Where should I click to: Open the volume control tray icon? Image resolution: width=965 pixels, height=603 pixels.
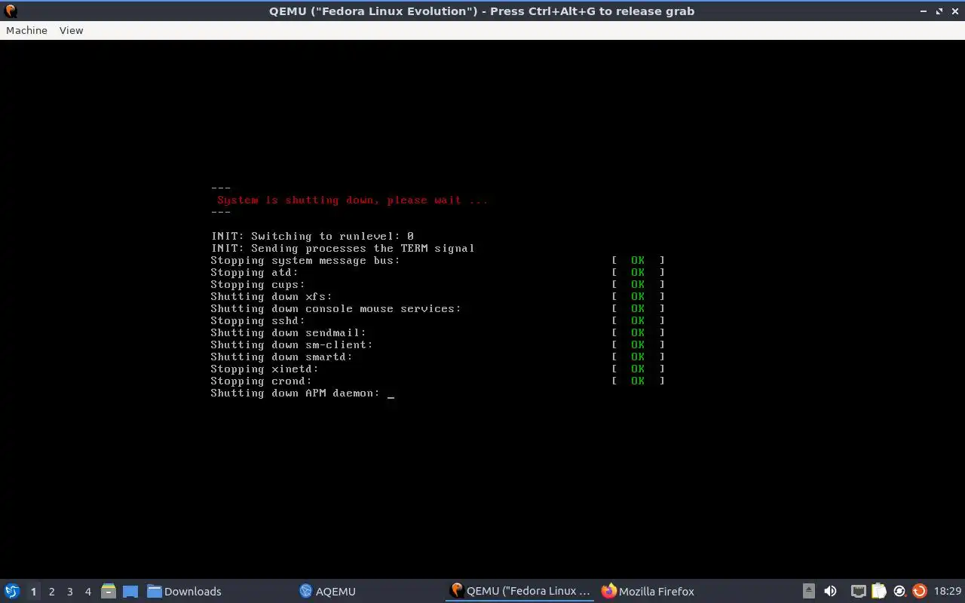[830, 591]
